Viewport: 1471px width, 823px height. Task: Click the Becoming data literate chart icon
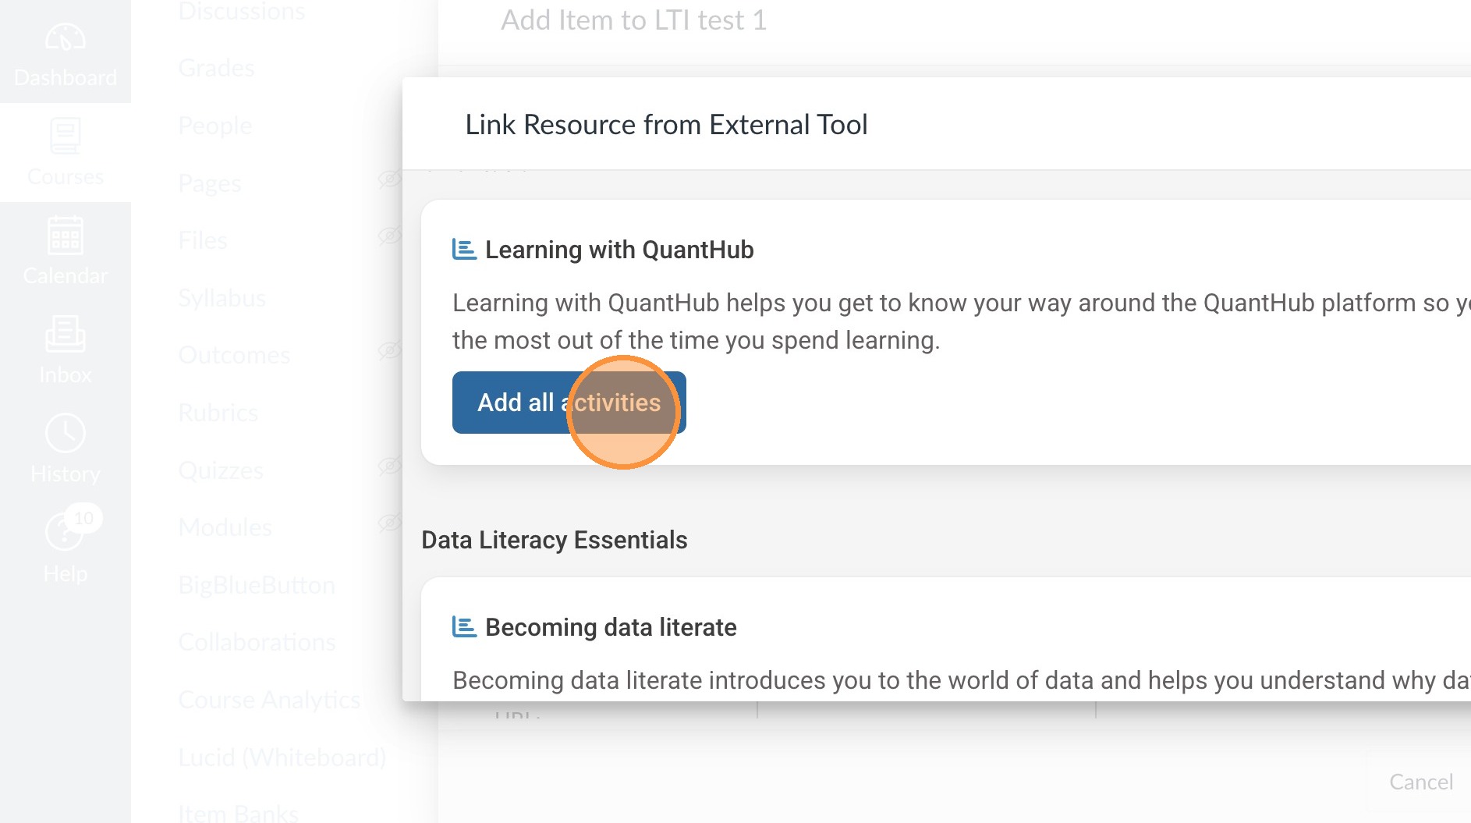click(x=464, y=627)
